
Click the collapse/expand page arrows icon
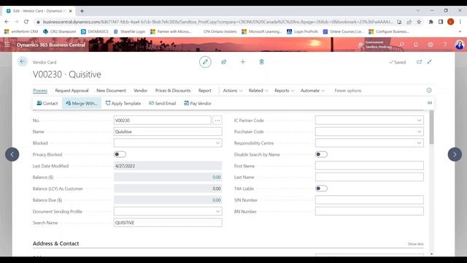(429, 62)
